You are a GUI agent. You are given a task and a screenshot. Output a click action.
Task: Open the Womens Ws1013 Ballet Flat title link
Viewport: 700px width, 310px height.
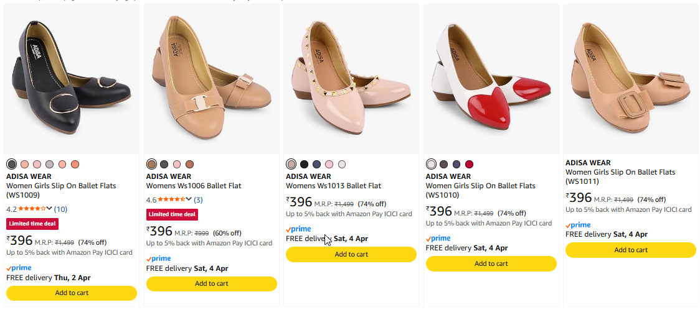click(333, 186)
